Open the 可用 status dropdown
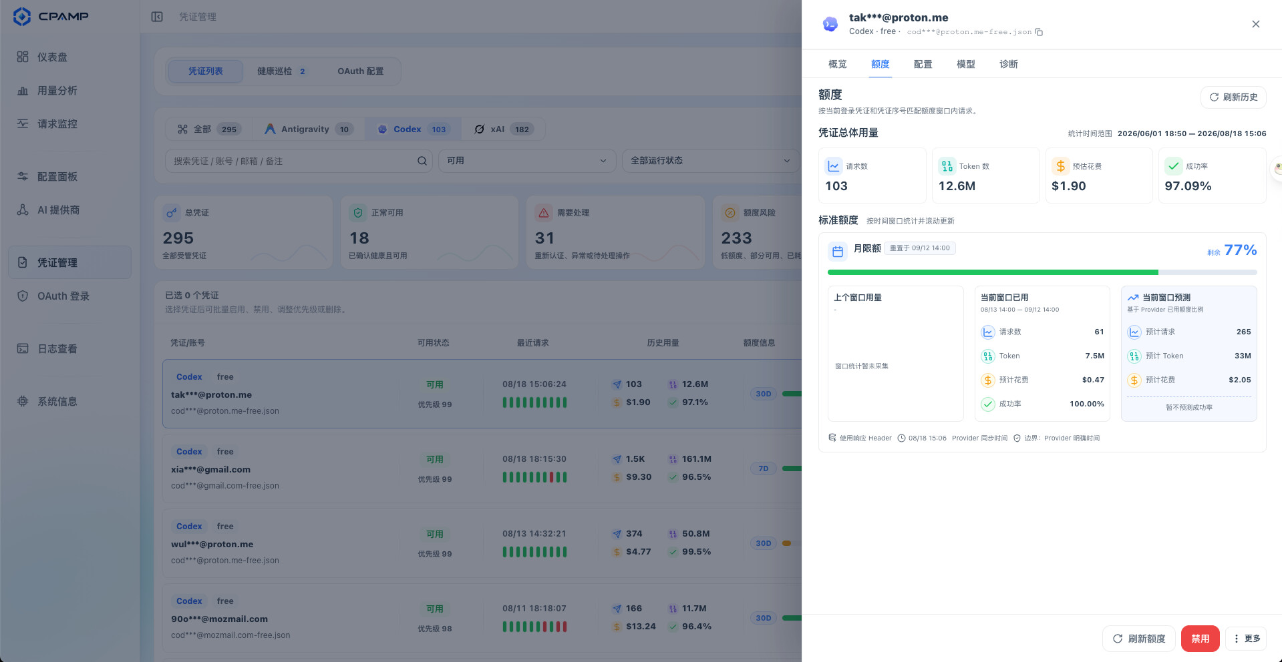The width and height of the screenshot is (1282, 662). click(x=527, y=161)
